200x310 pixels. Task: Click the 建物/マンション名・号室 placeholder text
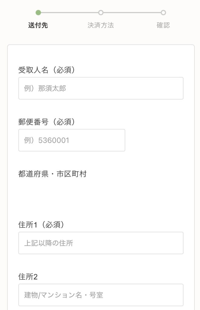click(64, 295)
